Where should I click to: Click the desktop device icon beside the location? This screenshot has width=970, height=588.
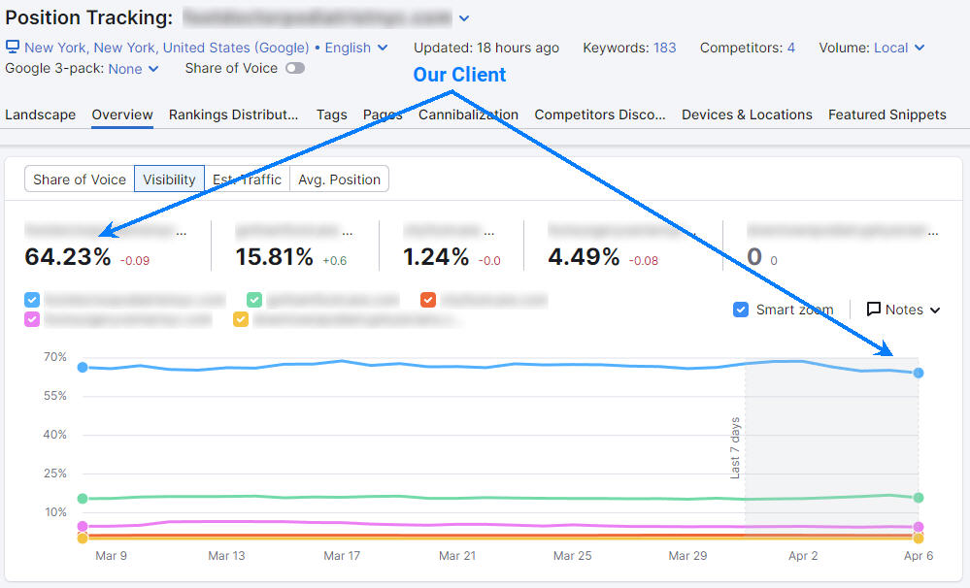pos(13,47)
